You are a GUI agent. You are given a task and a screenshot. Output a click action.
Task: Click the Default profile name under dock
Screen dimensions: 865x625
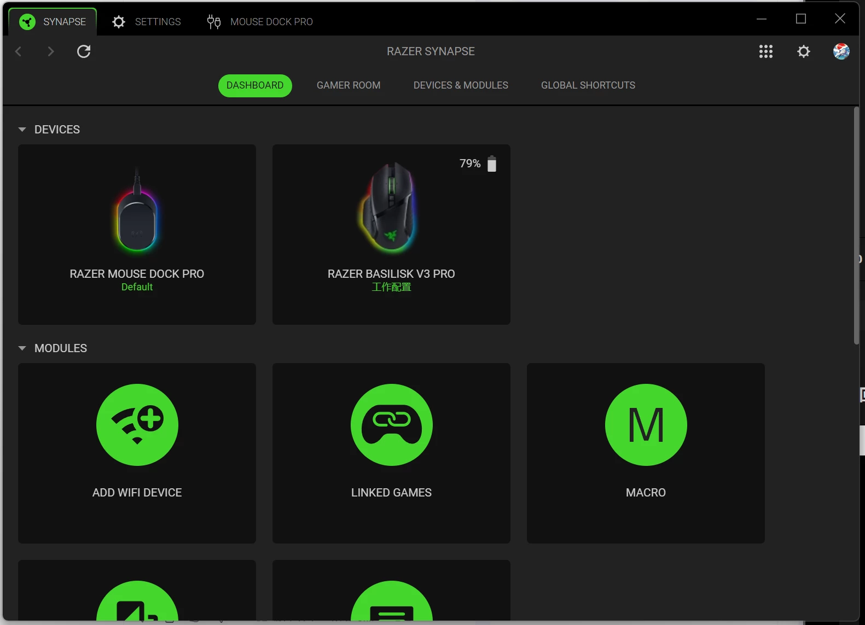tap(137, 287)
